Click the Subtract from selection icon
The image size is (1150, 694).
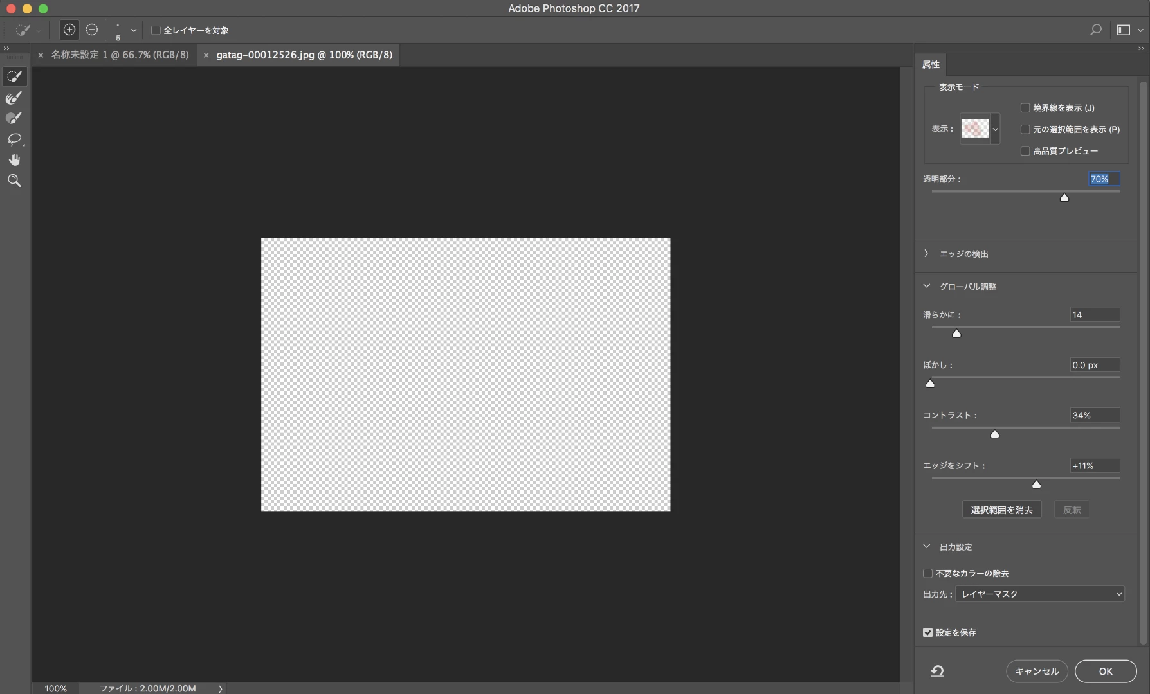pos(92,30)
